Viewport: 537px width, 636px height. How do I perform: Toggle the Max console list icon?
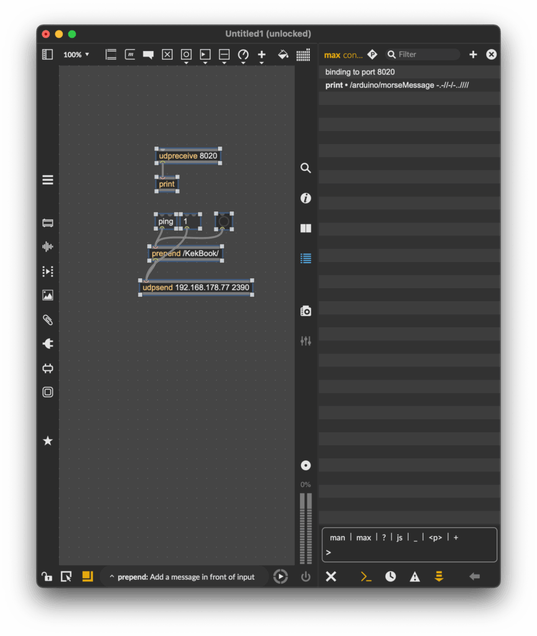click(305, 258)
